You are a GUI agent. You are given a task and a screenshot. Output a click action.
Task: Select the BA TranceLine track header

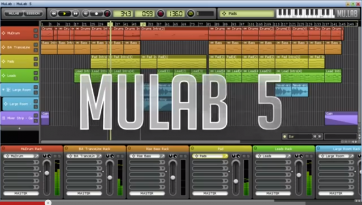(20, 47)
